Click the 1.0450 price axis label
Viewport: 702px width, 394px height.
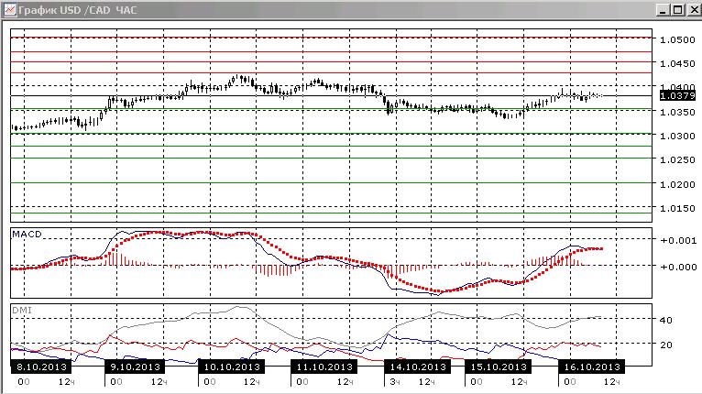point(677,63)
